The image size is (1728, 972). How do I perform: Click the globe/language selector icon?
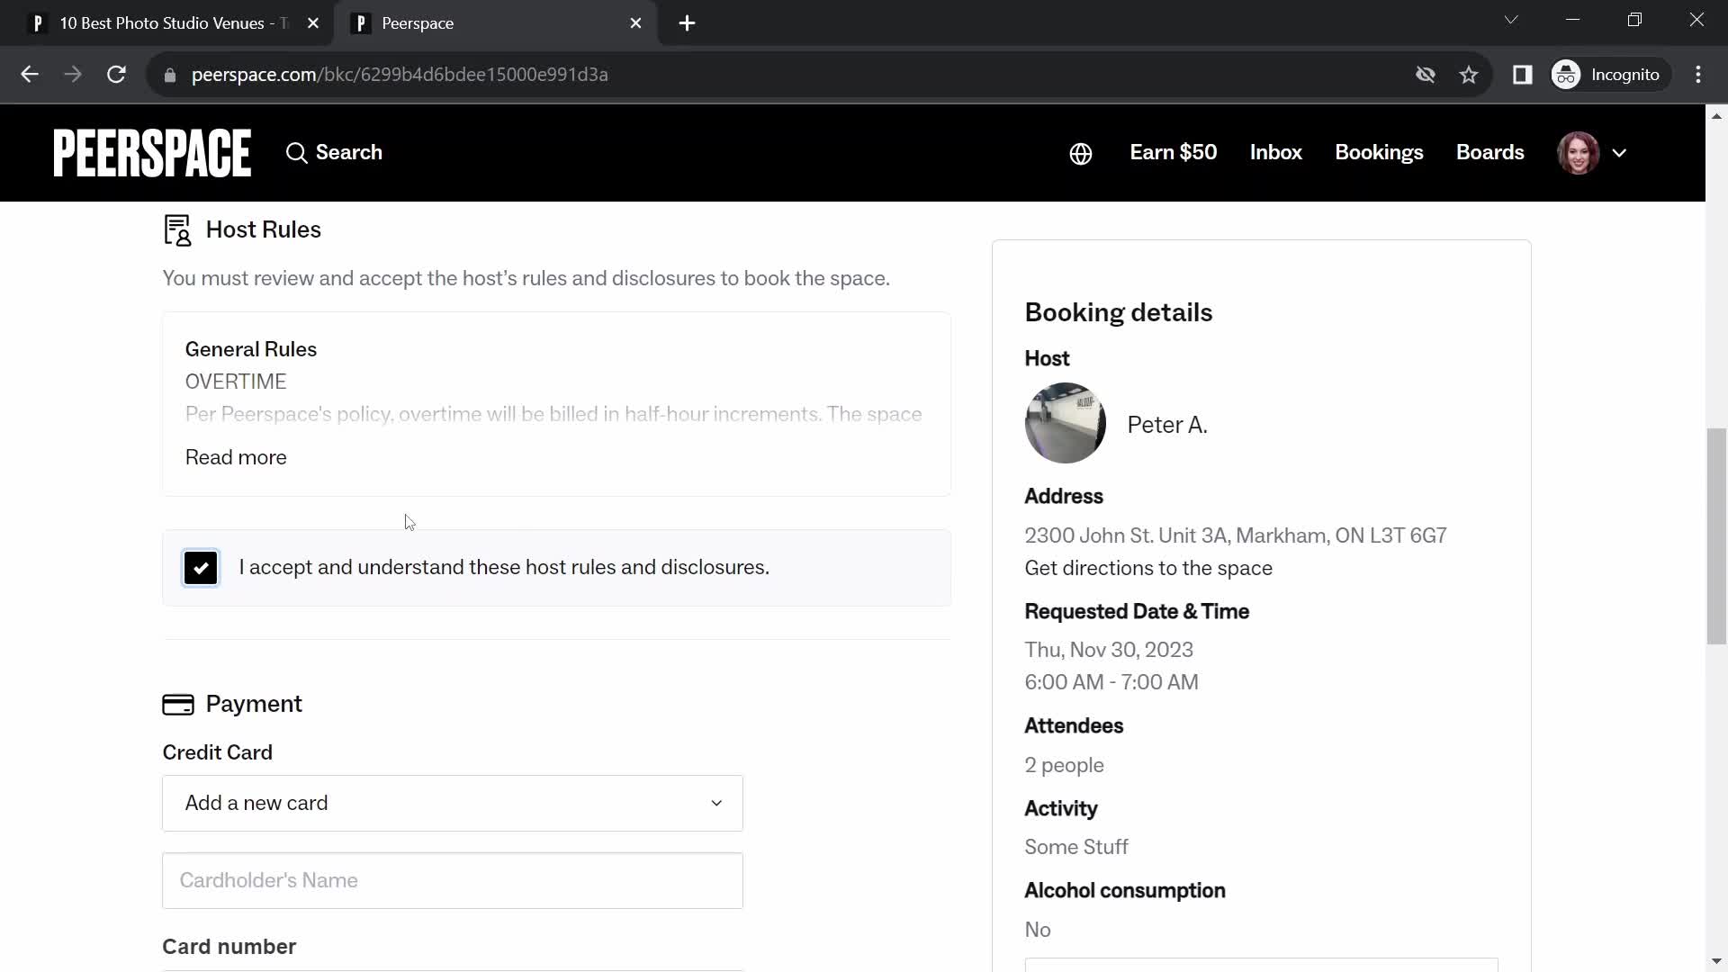(1081, 153)
